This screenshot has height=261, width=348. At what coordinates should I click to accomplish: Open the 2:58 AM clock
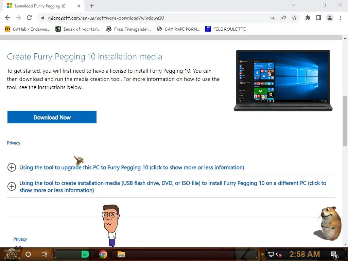tap(304, 254)
